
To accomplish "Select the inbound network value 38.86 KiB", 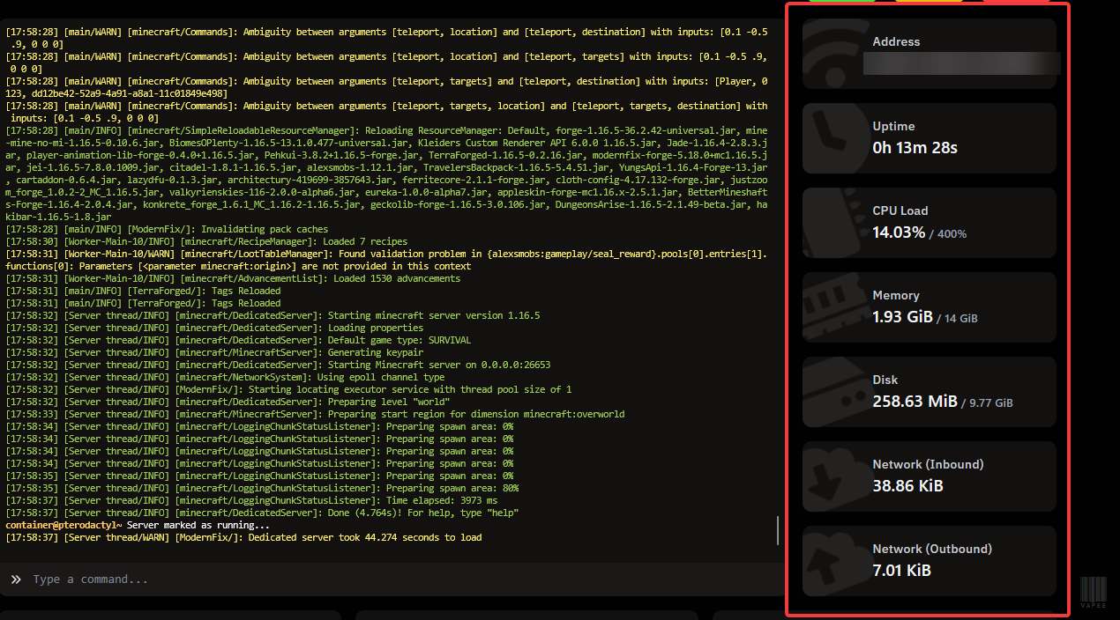I will point(907,486).
